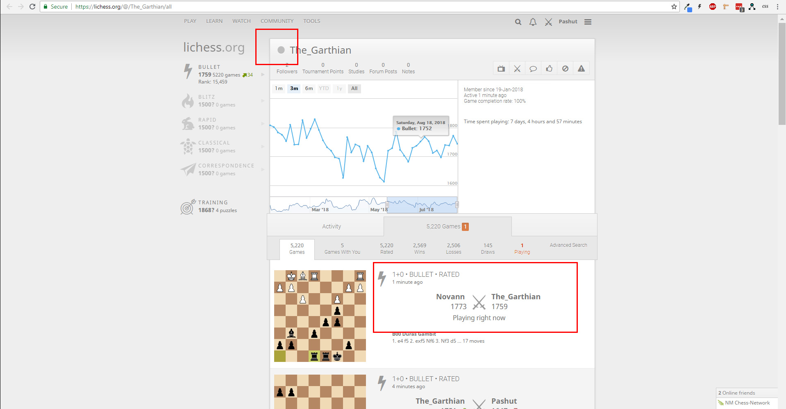Click the css extension icon
The width and height of the screenshot is (786, 409).
[x=765, y=7]
